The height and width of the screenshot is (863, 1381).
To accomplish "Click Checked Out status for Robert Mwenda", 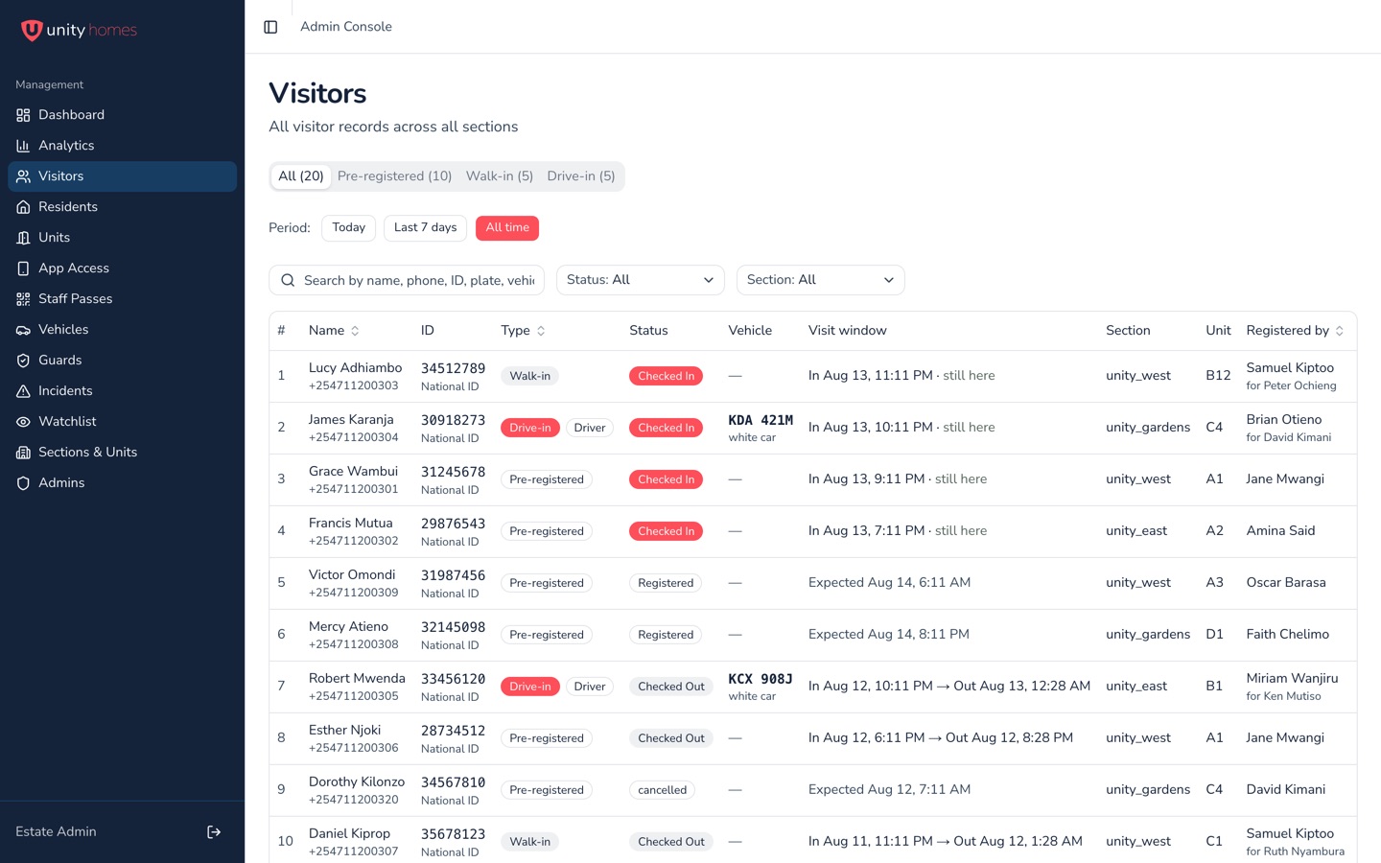I will (x=671, y=687).
